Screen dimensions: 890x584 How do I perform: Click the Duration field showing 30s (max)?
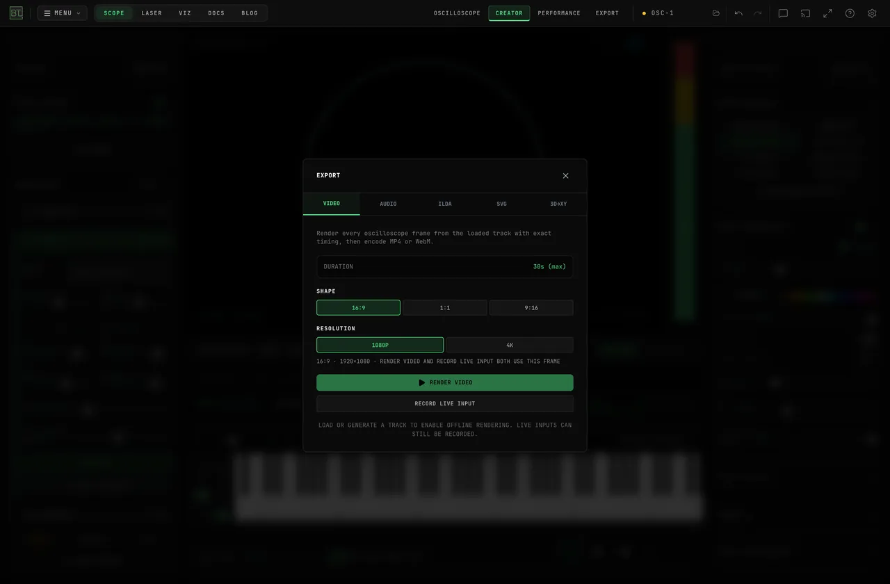(445, 267)
